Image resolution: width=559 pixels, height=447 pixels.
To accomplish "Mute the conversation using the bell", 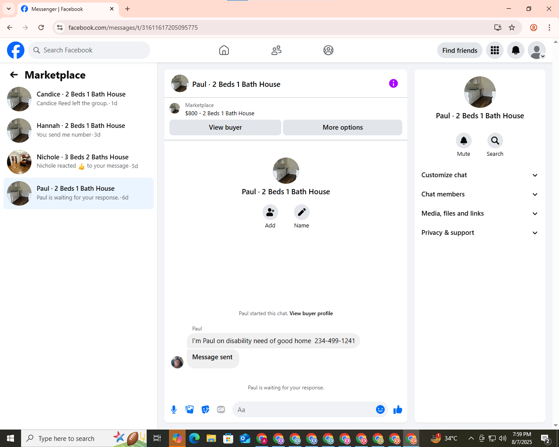I will click(464, 141).
